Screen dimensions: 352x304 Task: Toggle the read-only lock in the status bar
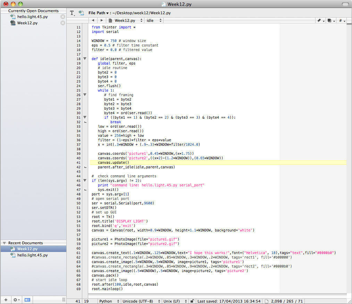192,302
